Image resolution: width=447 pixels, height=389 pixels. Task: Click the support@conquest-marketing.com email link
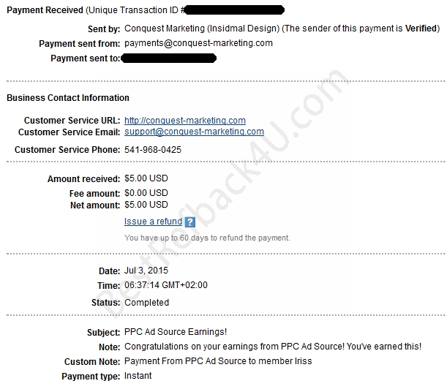pos(194,132)
